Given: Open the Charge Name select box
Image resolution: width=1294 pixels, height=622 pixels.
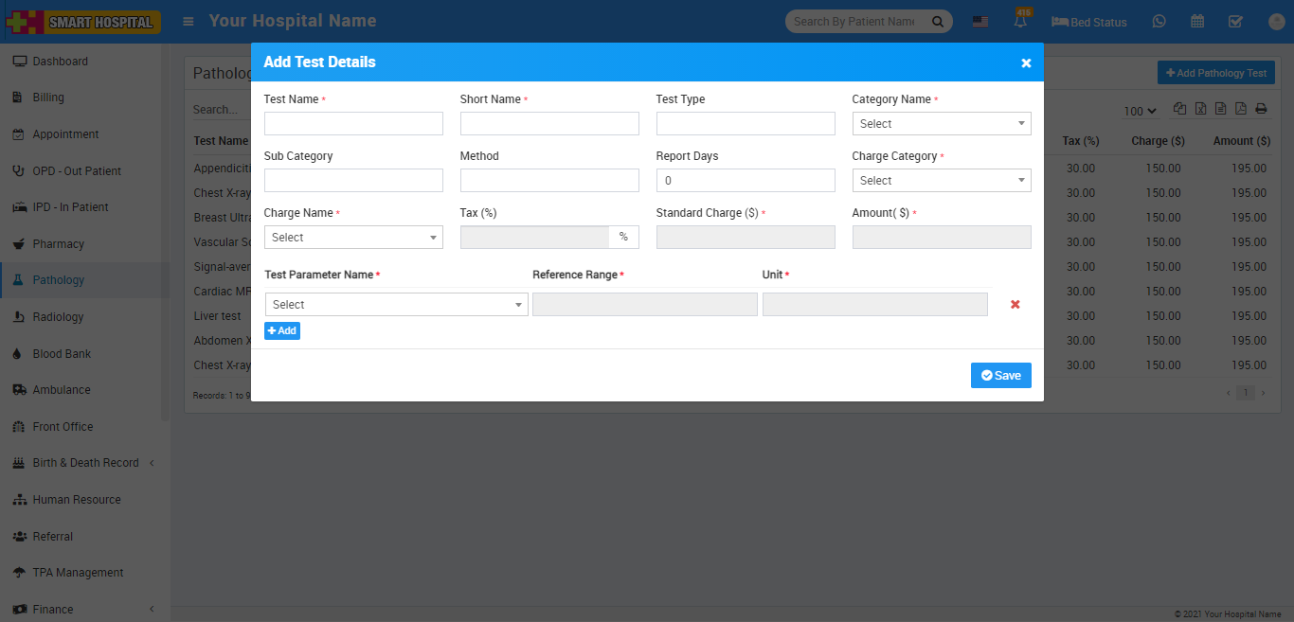Looking at the screenshot, I should (x=352, y=238).
